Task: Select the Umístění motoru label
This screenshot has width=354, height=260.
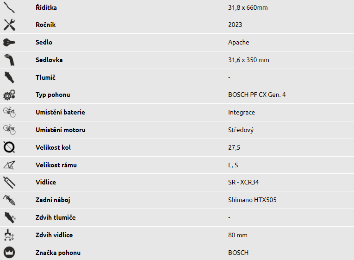Action: point(61,130)
